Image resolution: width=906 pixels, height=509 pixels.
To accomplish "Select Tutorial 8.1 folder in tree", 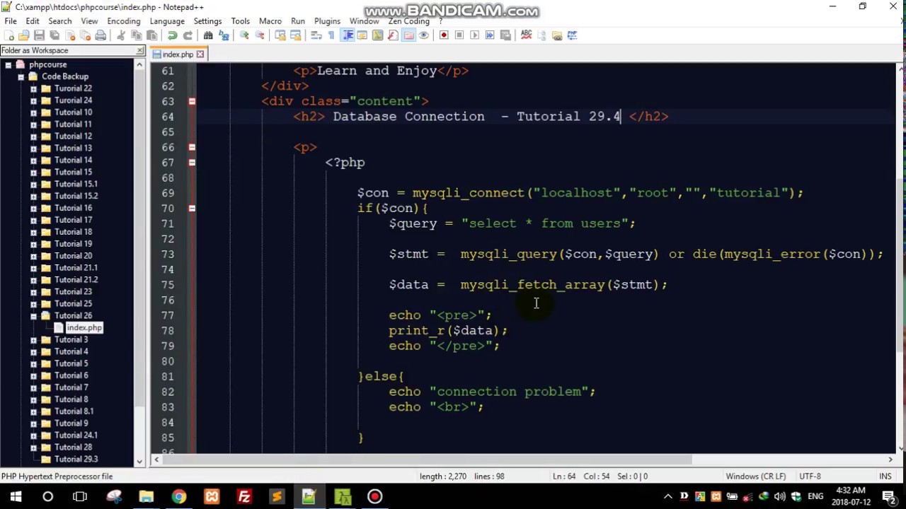I will [74, 411].
